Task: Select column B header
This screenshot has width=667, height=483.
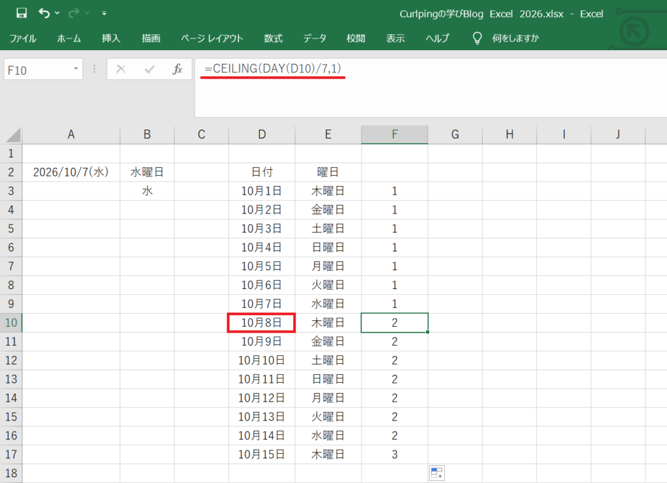Action: click(x=147, y=135)
